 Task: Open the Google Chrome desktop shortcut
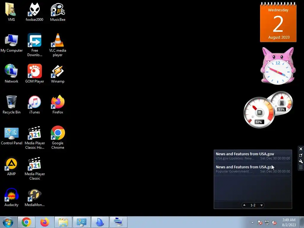click(58, 138)
